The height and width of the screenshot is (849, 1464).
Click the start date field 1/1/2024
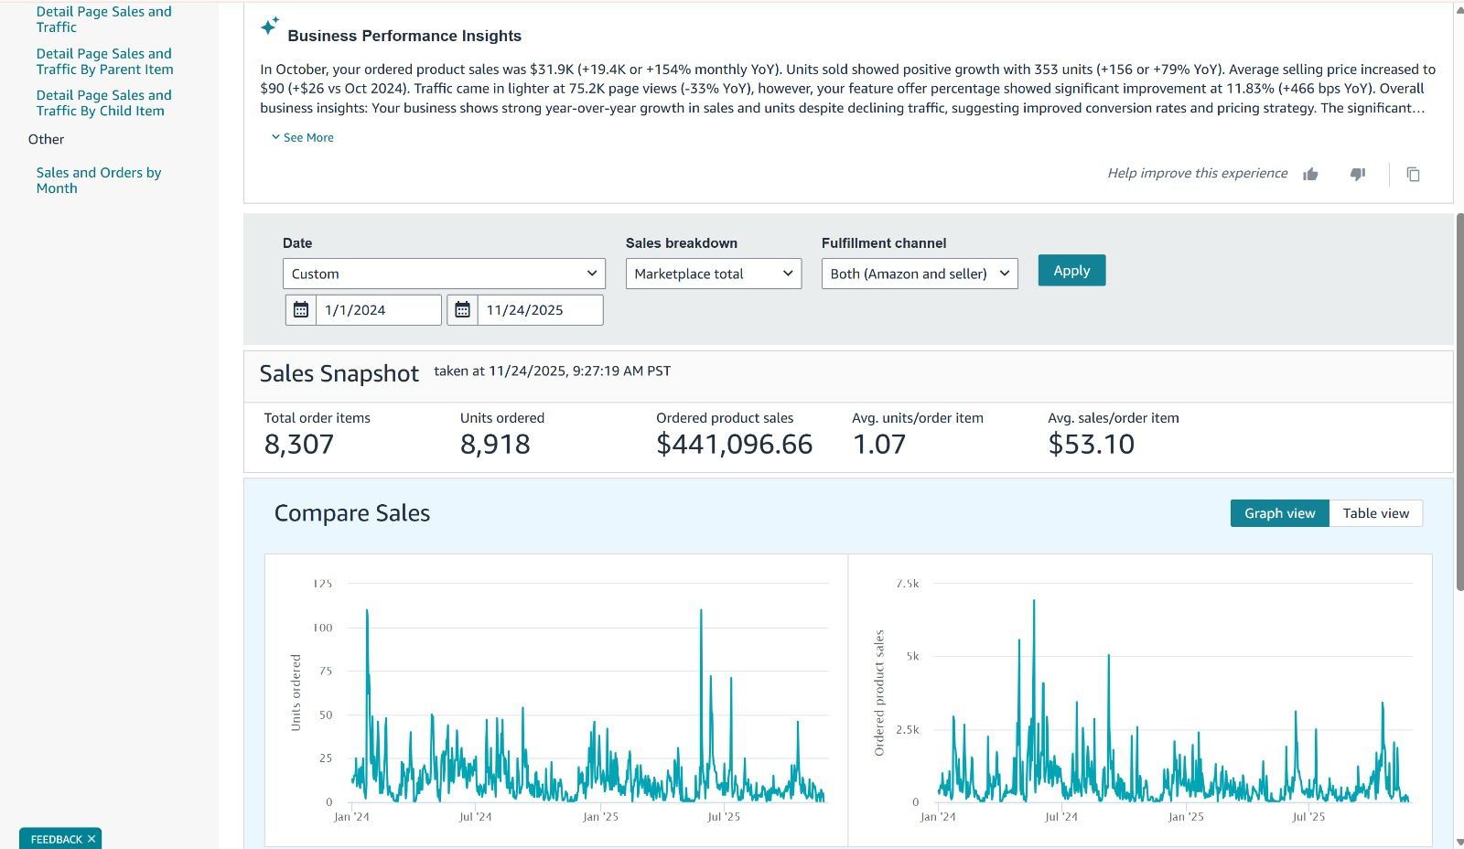click(379, 310)
